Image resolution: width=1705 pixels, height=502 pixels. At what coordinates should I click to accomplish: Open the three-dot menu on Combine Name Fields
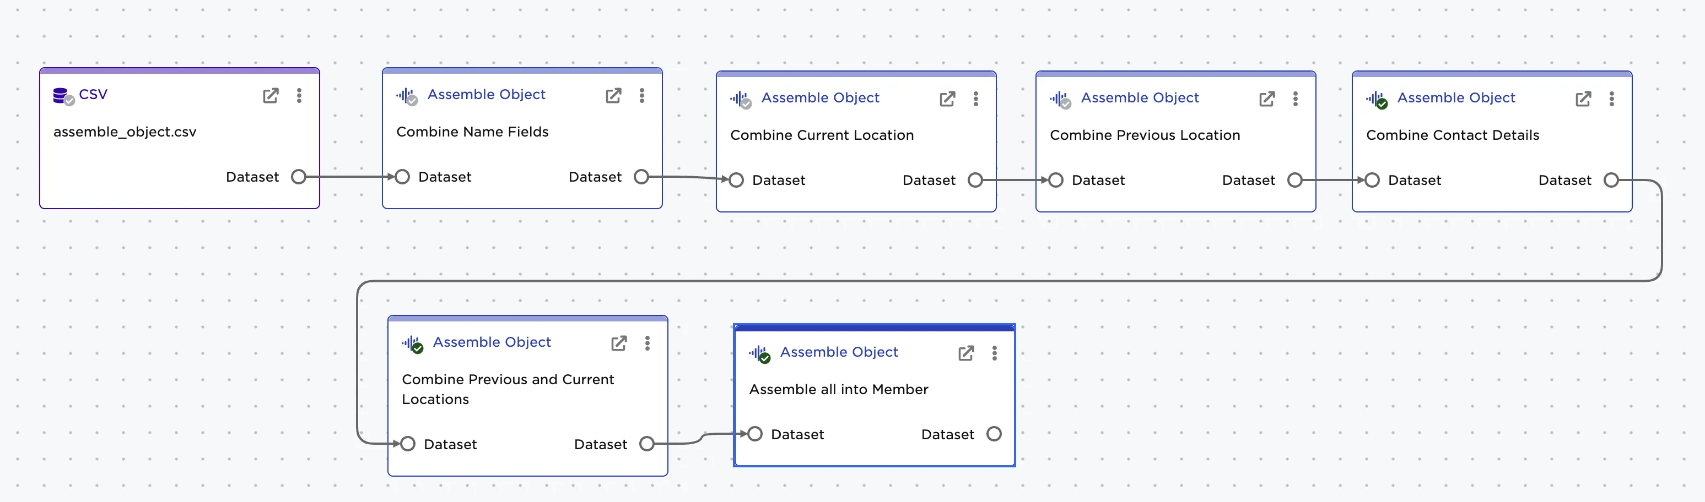(641, 95)
